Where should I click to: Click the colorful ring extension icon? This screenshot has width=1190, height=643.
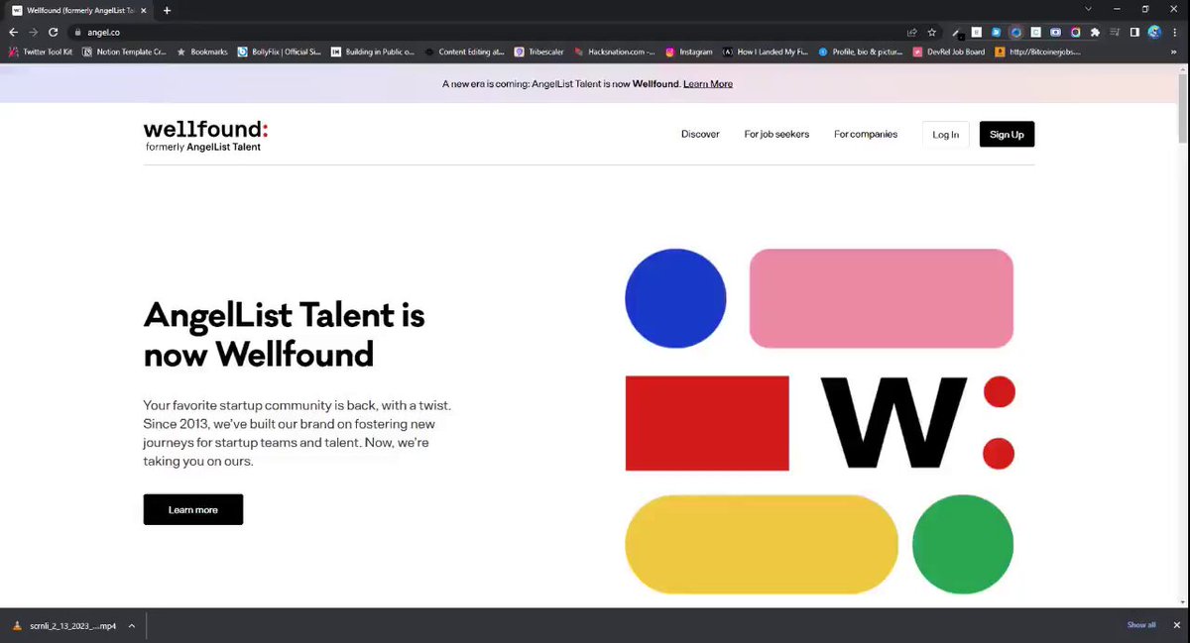(1075, 32)
